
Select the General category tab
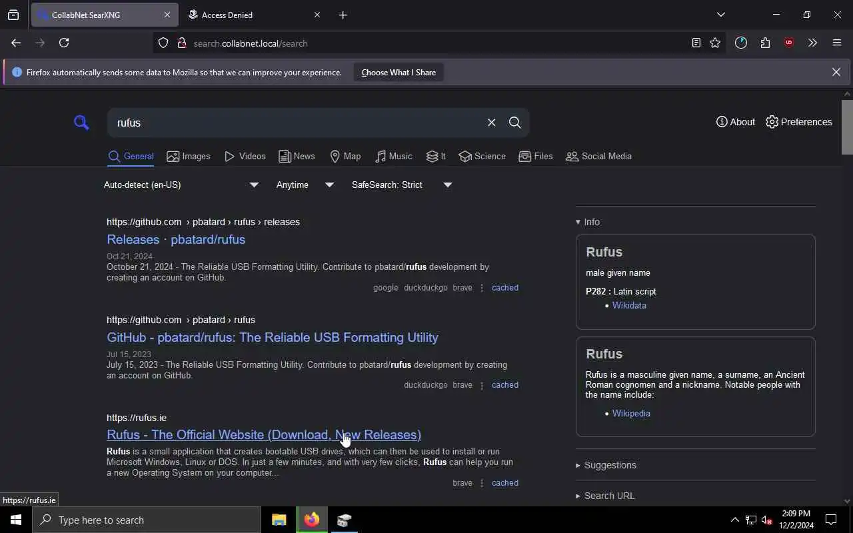(x=131, y=157)
